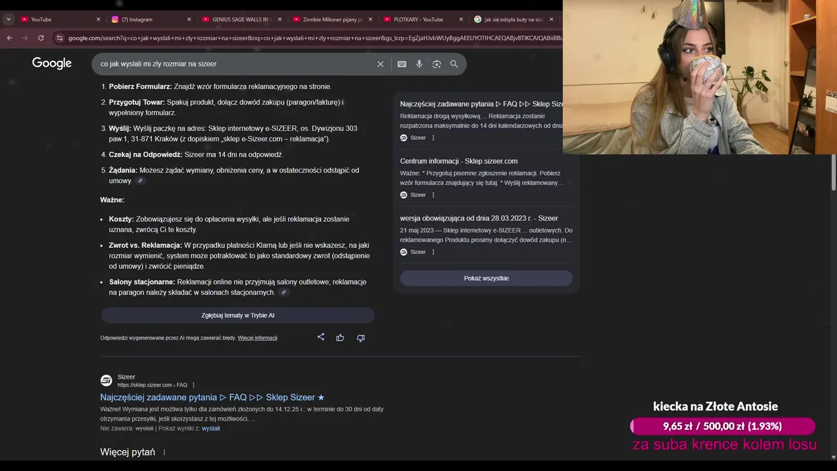Click the 'Pobierz Formularz:' step text
Screen dimensions: 837x471
coord(140,86)
